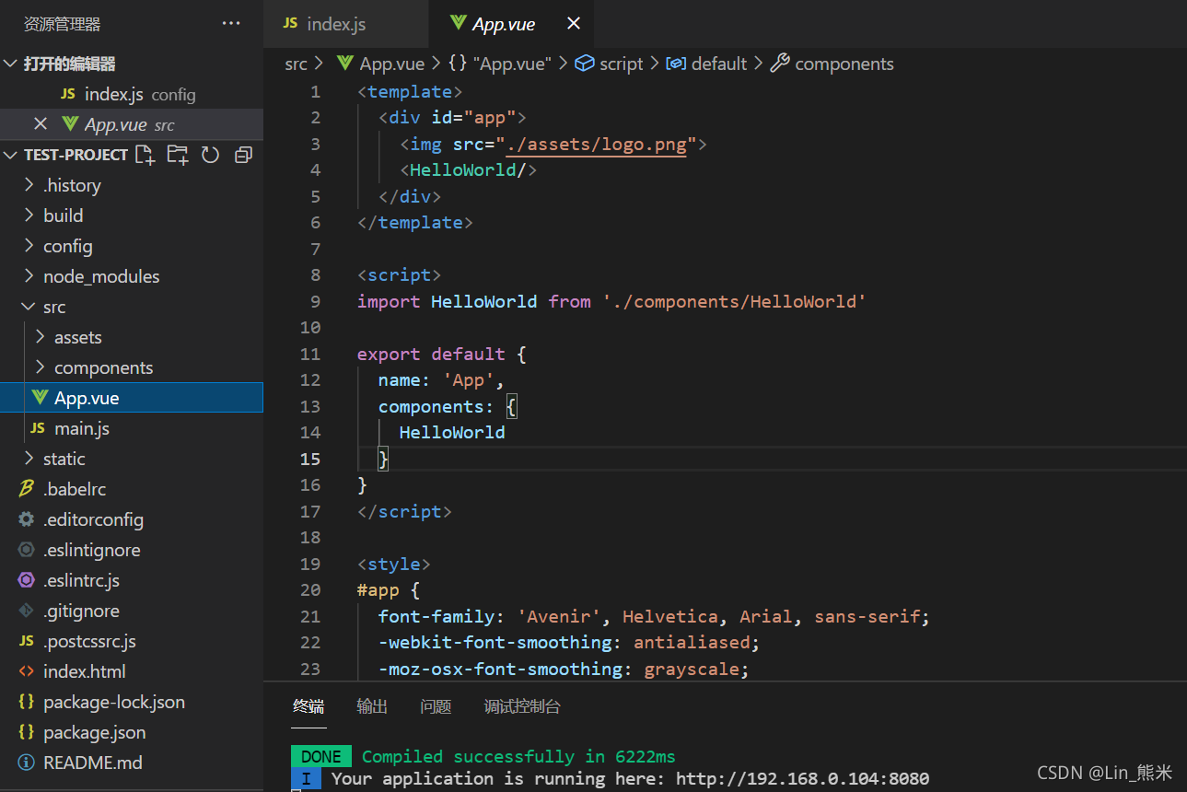Open the 终端 panel tab
Image resolution: width=1187 pixels, height=792 pixels.
click(x=308, y=706)
